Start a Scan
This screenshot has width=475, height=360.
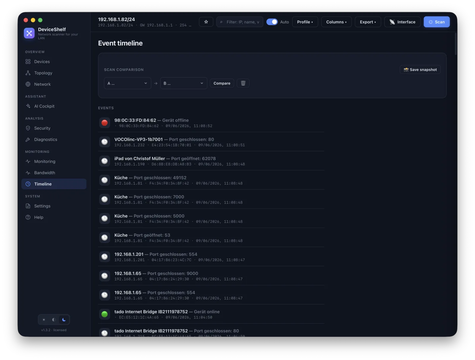point(436,22)
